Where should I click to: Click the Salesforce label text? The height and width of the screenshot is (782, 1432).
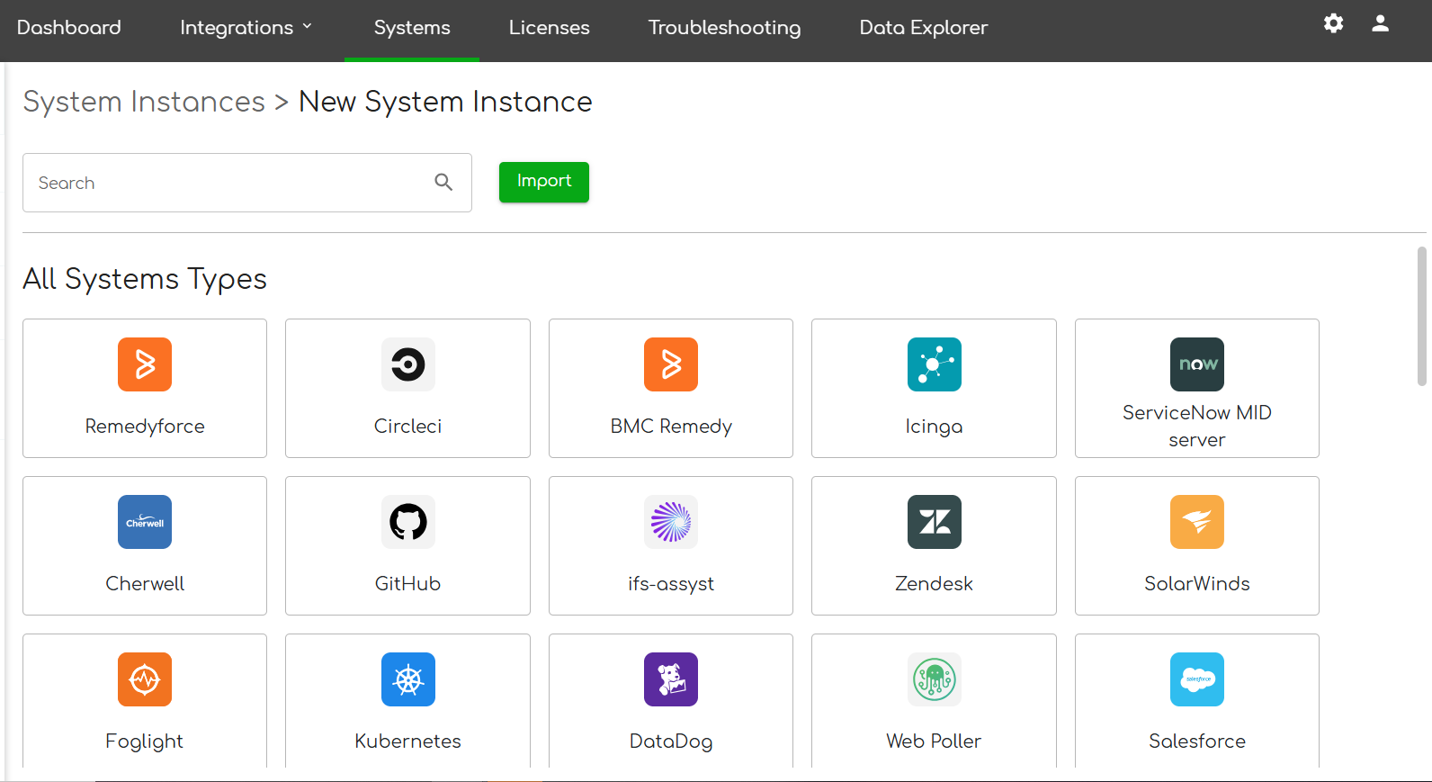point(1197,742)
